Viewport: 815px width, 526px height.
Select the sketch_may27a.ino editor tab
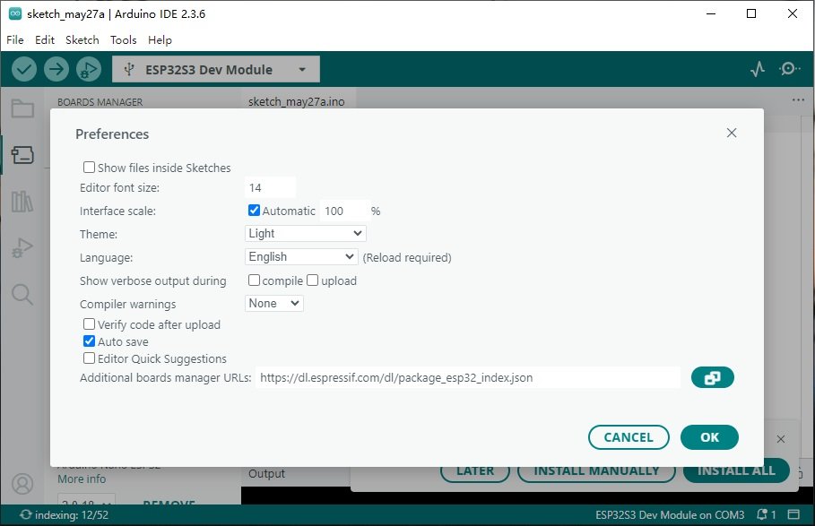pyautogui.click(x=296, y=101)
